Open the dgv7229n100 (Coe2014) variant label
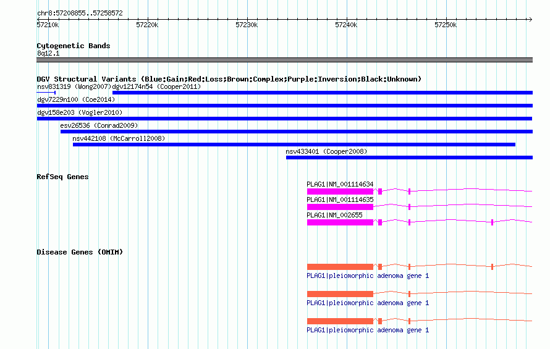 click(76, 99)
